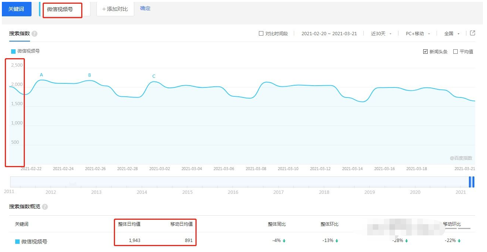Screen dimensions: 487x252
Task: Click news marker A on the chart
Action: coord(42,75)
